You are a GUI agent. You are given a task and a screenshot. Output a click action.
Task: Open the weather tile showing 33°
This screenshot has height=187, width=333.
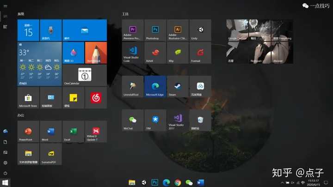[x=39, y=64]
